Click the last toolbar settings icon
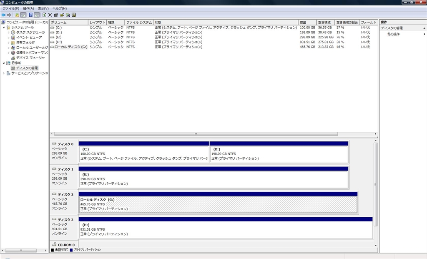This screenshot has width=427, height=259. pos(74,15)
